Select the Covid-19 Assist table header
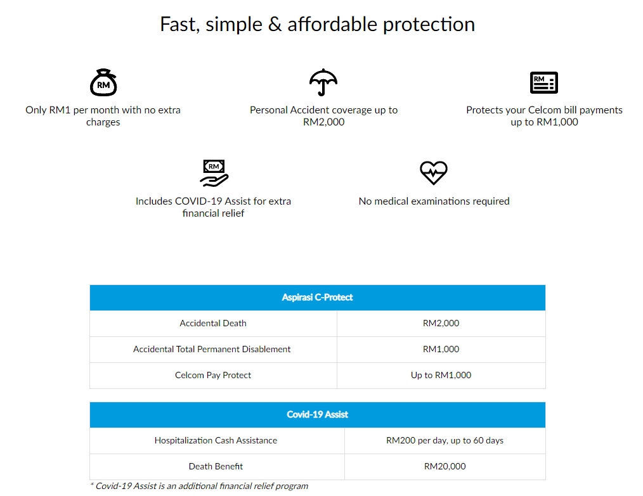This screenshot has width=643, height=496. click(x=317, y=414)
